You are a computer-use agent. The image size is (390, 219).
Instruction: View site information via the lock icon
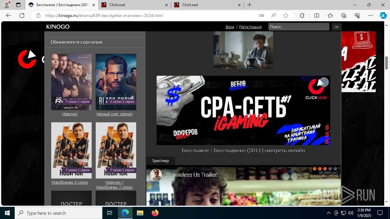(x=38, y=16)
